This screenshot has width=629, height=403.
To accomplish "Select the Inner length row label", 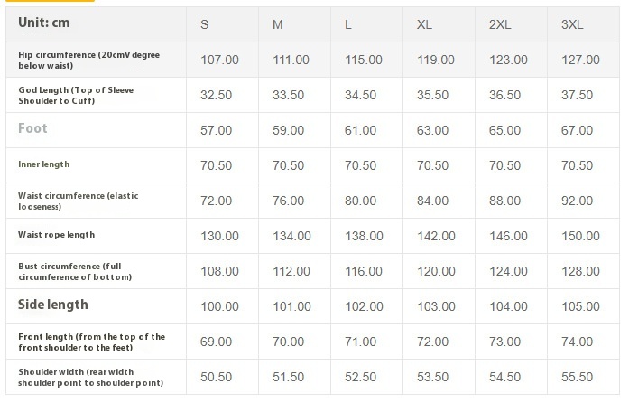I will pyautogui.click(x=43, y=164).
